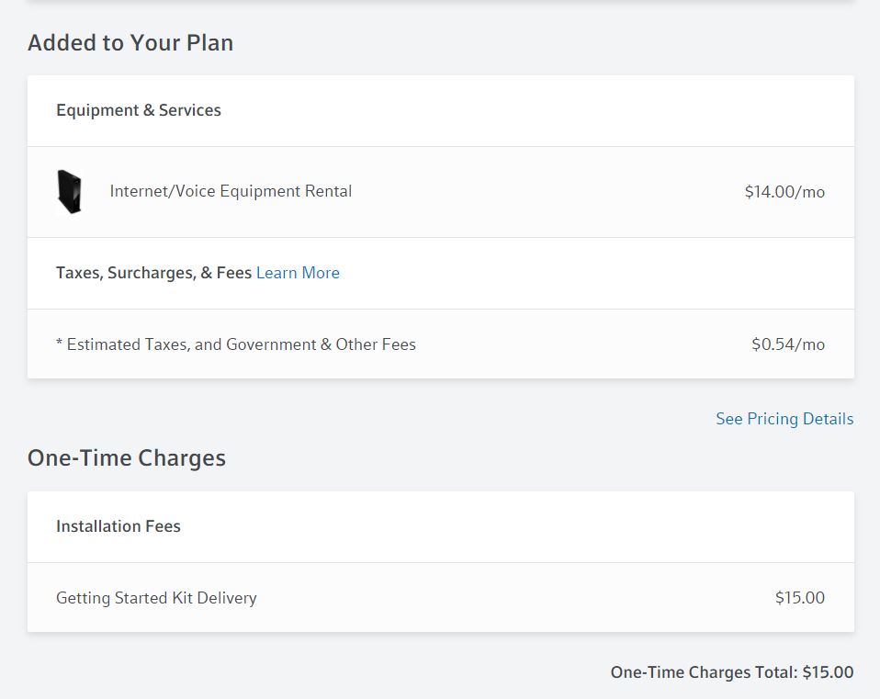The width and height of the screenshot is (880, 699).
Task: Select the Installation Fees section header
Action: pyautogui.click(x=118, y=525)
